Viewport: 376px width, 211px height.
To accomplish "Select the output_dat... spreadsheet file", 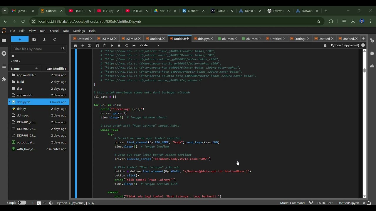I will [39, 142].
